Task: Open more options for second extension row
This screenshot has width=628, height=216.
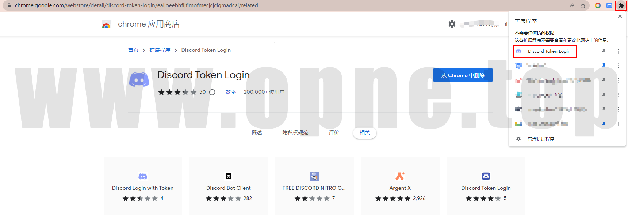Action: pos(619,66)
